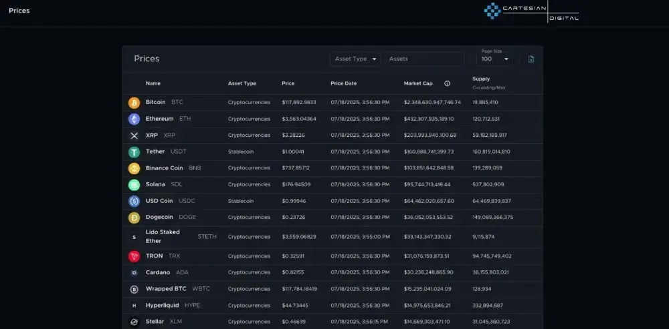Click the Prices title in top bar
The image size is (669, 329).
click(x=19, y=11)
